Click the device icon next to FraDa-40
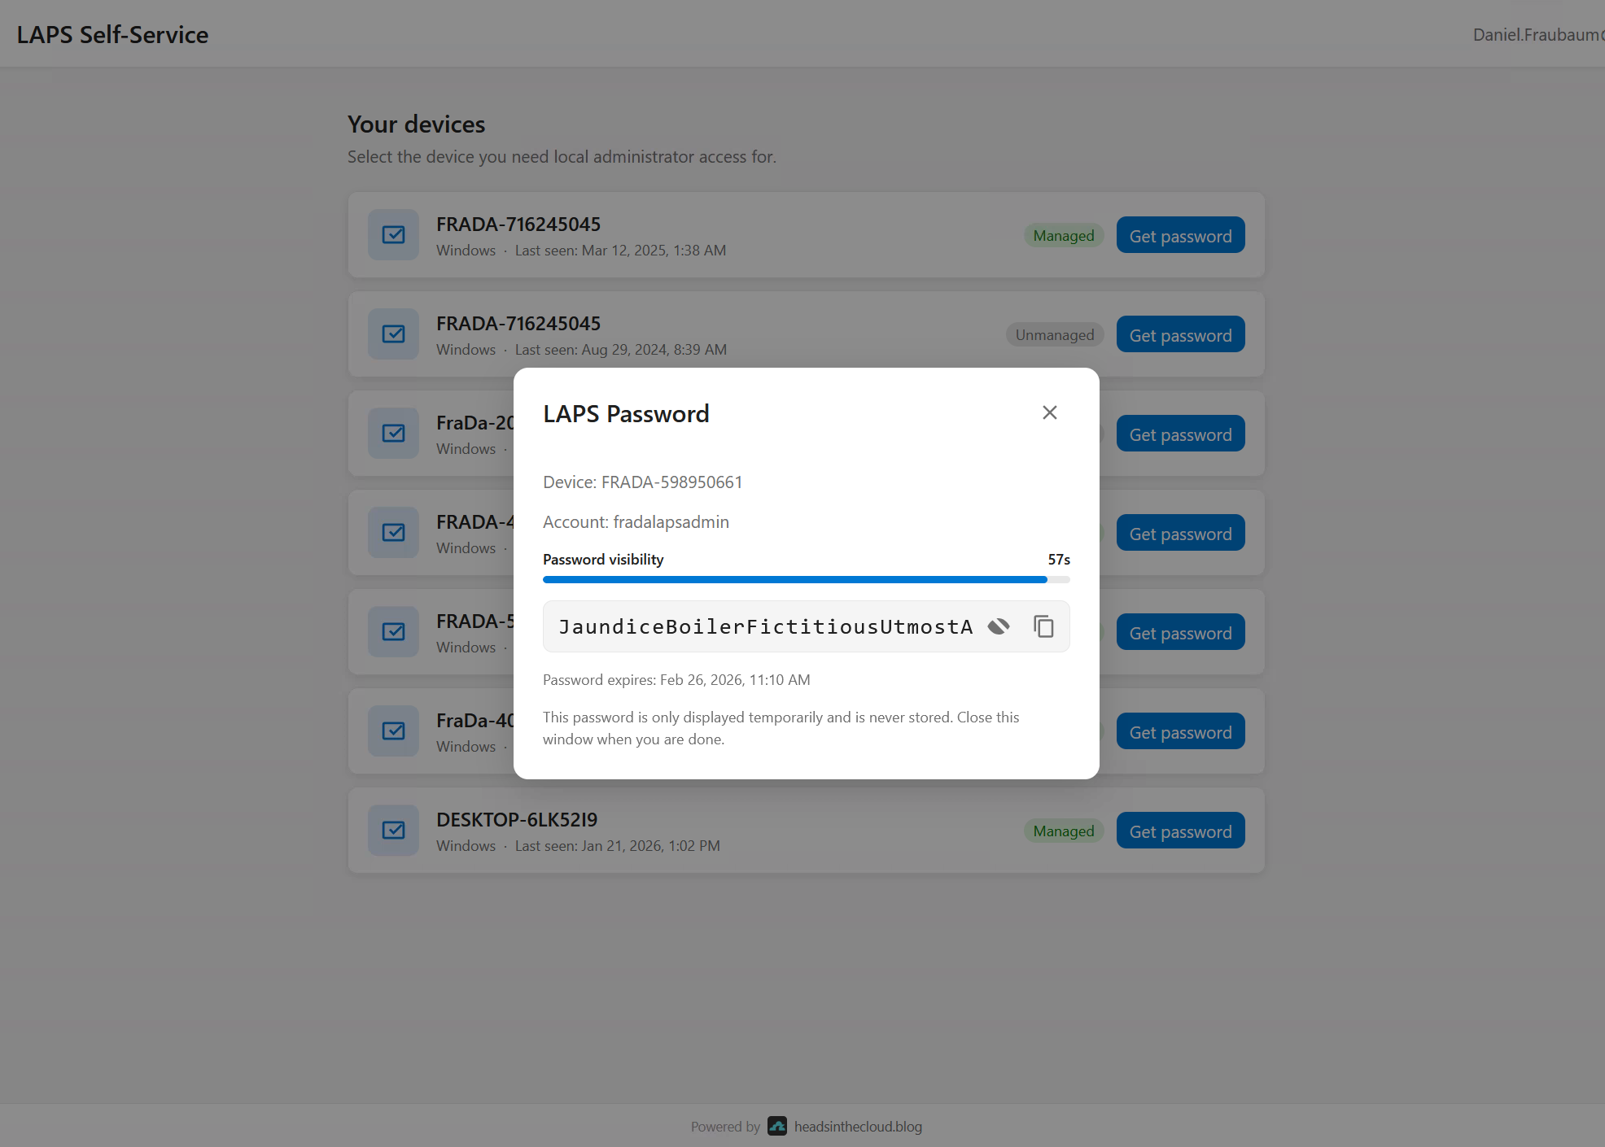 pos(393,731)
